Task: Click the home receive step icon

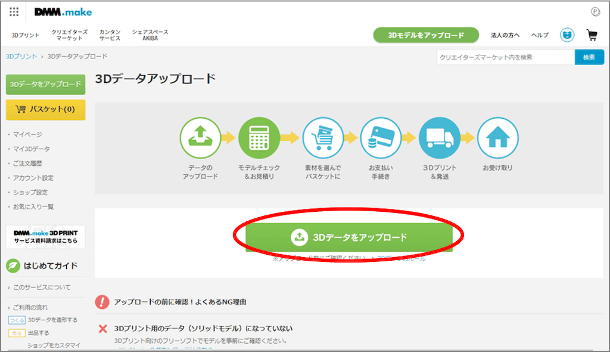Action: [x=497, y=138]
